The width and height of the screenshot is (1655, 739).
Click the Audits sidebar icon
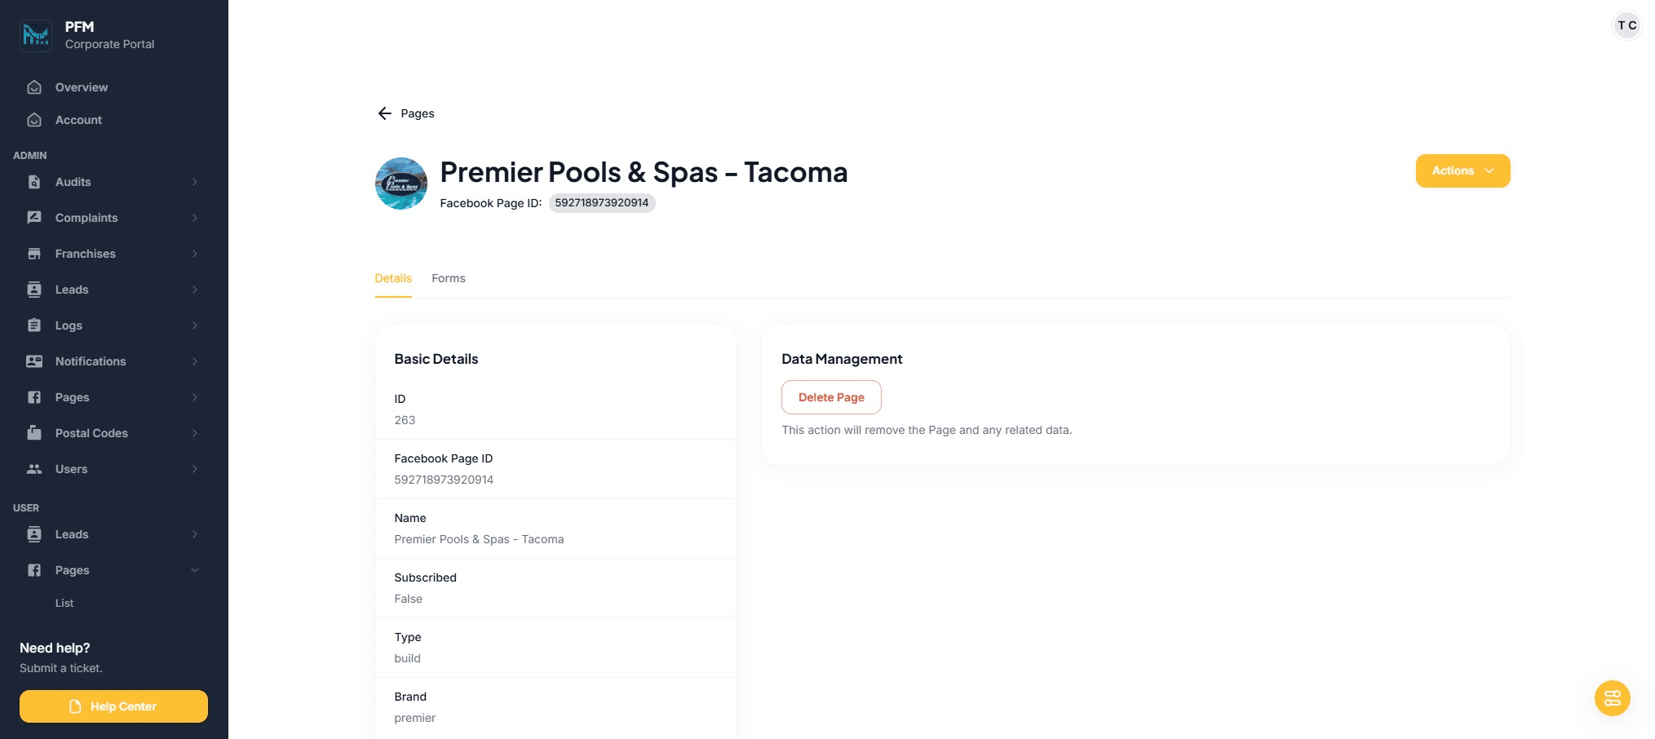(x=34, y=182)
